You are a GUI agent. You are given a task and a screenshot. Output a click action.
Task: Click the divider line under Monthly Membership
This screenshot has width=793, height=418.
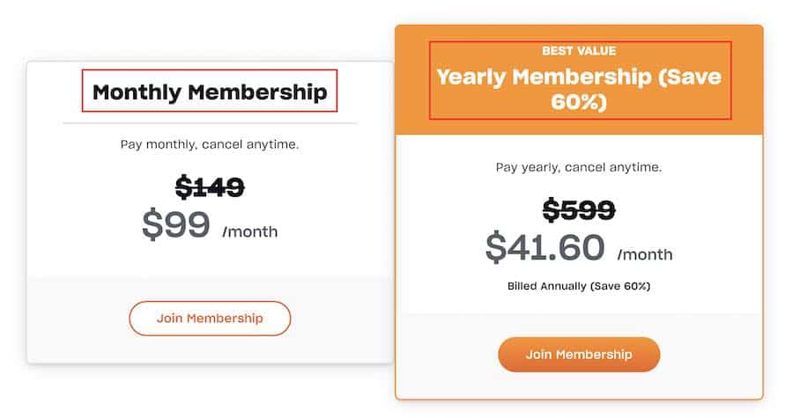pos(210,123)
